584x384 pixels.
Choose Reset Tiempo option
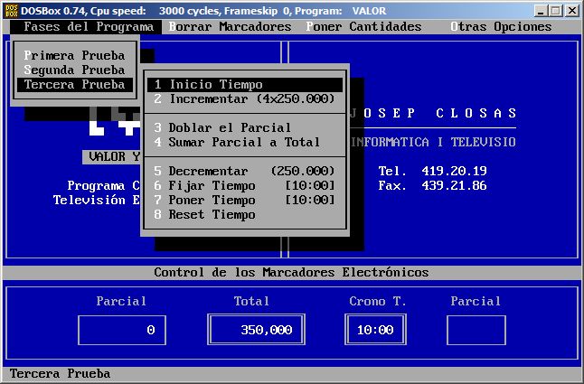click(245, 215)
